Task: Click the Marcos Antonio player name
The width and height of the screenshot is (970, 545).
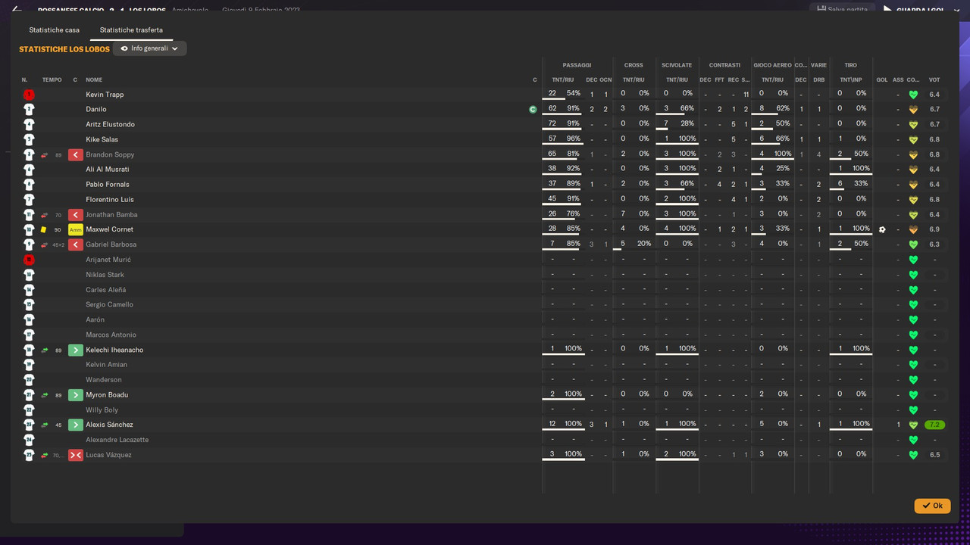Action: pos(111,335)
